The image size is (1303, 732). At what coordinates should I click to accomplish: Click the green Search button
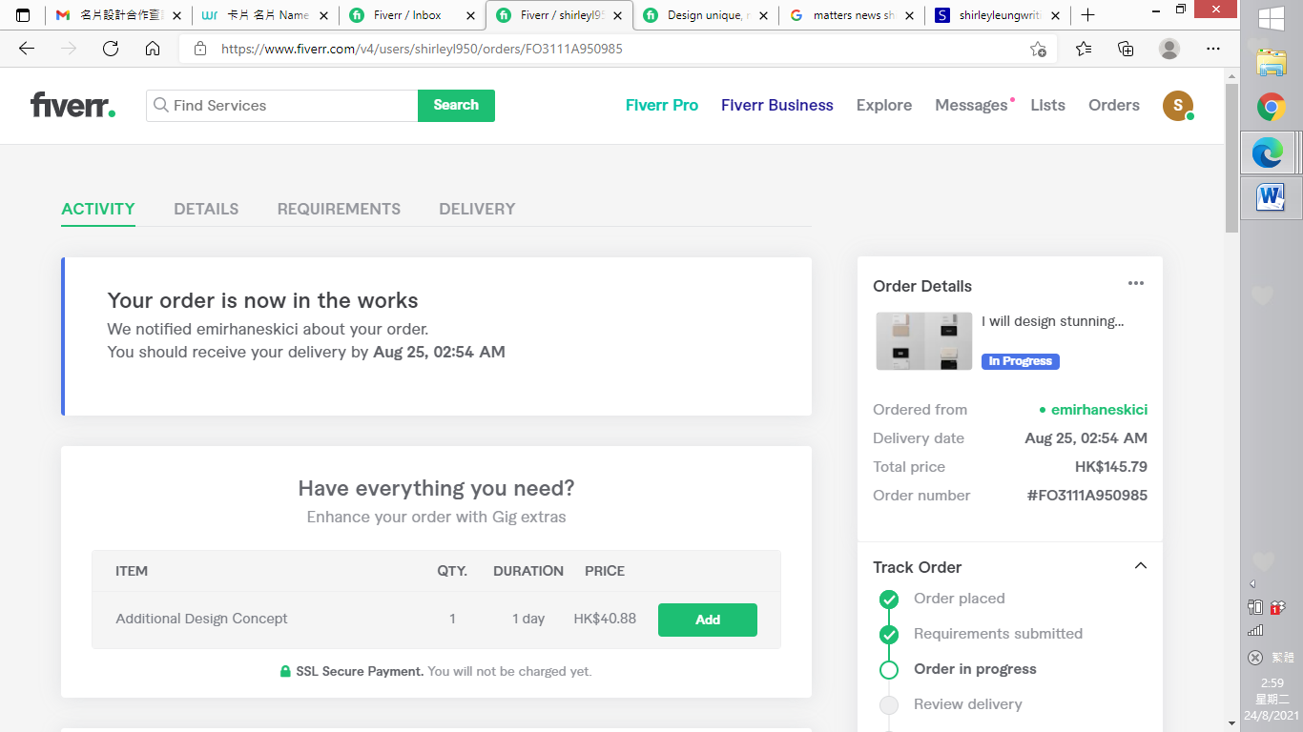coord(456,106)
